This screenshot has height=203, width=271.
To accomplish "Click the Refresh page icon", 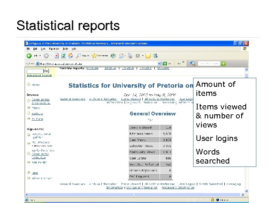I will pyautogui.click(x=63, y=56).
